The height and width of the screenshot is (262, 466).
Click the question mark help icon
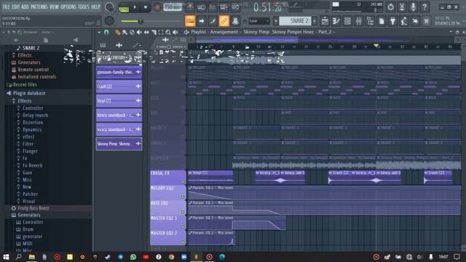coord(424,7)
